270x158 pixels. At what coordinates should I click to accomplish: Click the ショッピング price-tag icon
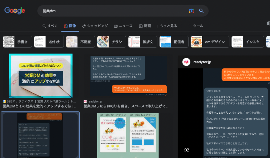click(x=84, y=26)
